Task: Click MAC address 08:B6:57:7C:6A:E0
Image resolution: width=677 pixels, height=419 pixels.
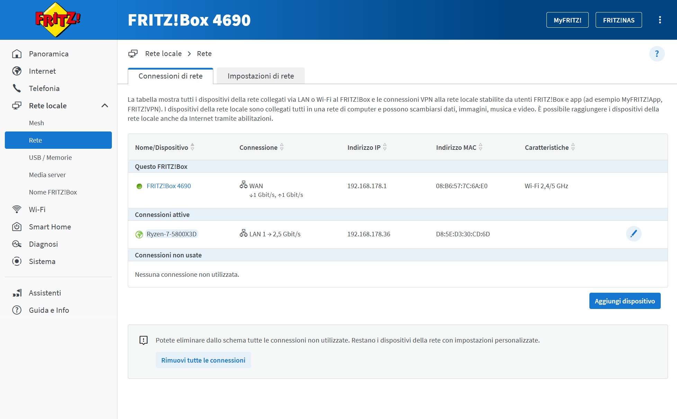Action: coord(462,186)
